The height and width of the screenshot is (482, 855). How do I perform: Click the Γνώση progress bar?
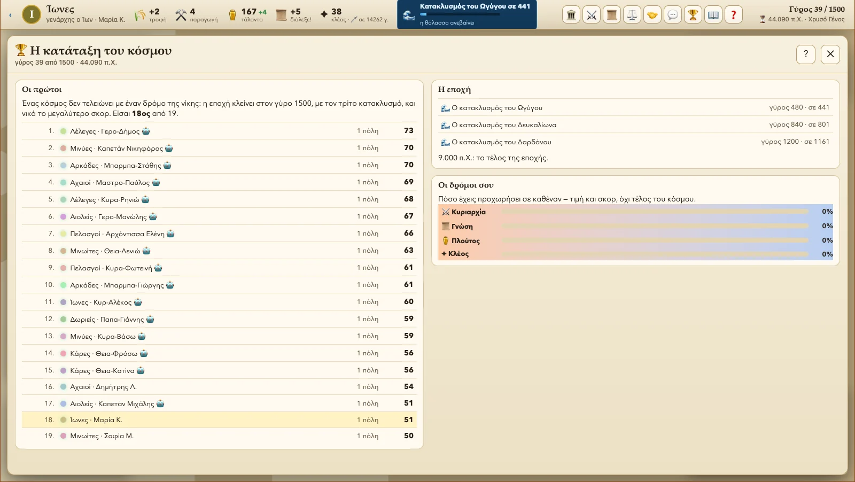tap(655, 226)
